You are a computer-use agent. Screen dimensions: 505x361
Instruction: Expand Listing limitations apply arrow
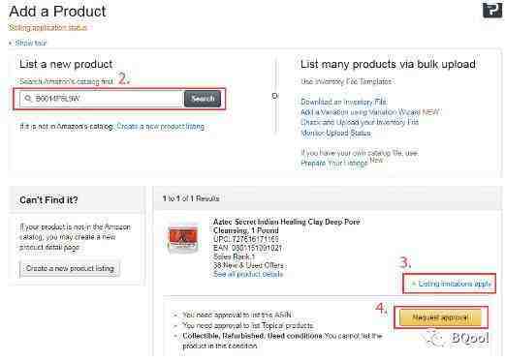[x=413, y=284]
